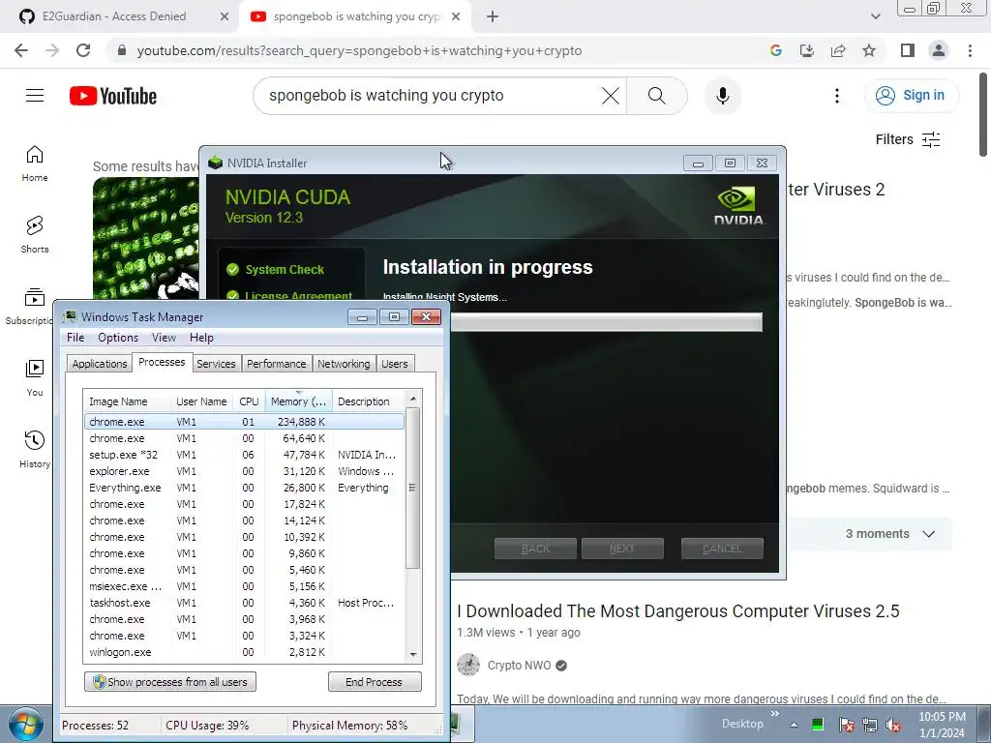991x743 pixels.
Task: Open a new Chrome tab with plus
Action: (x=493, y=17)
